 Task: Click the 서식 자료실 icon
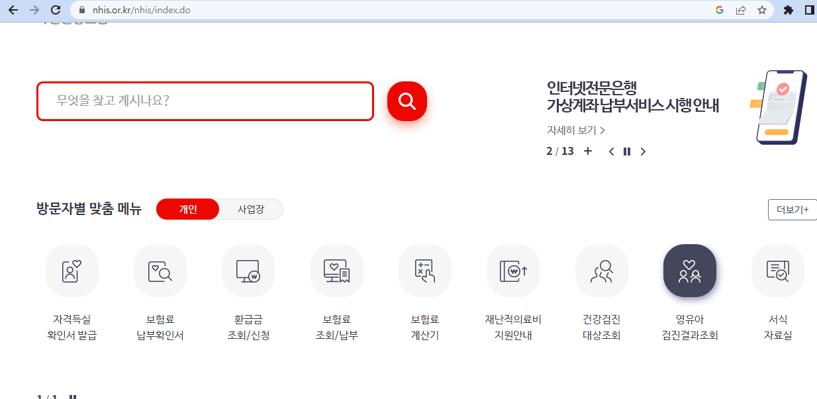point(777,270)
